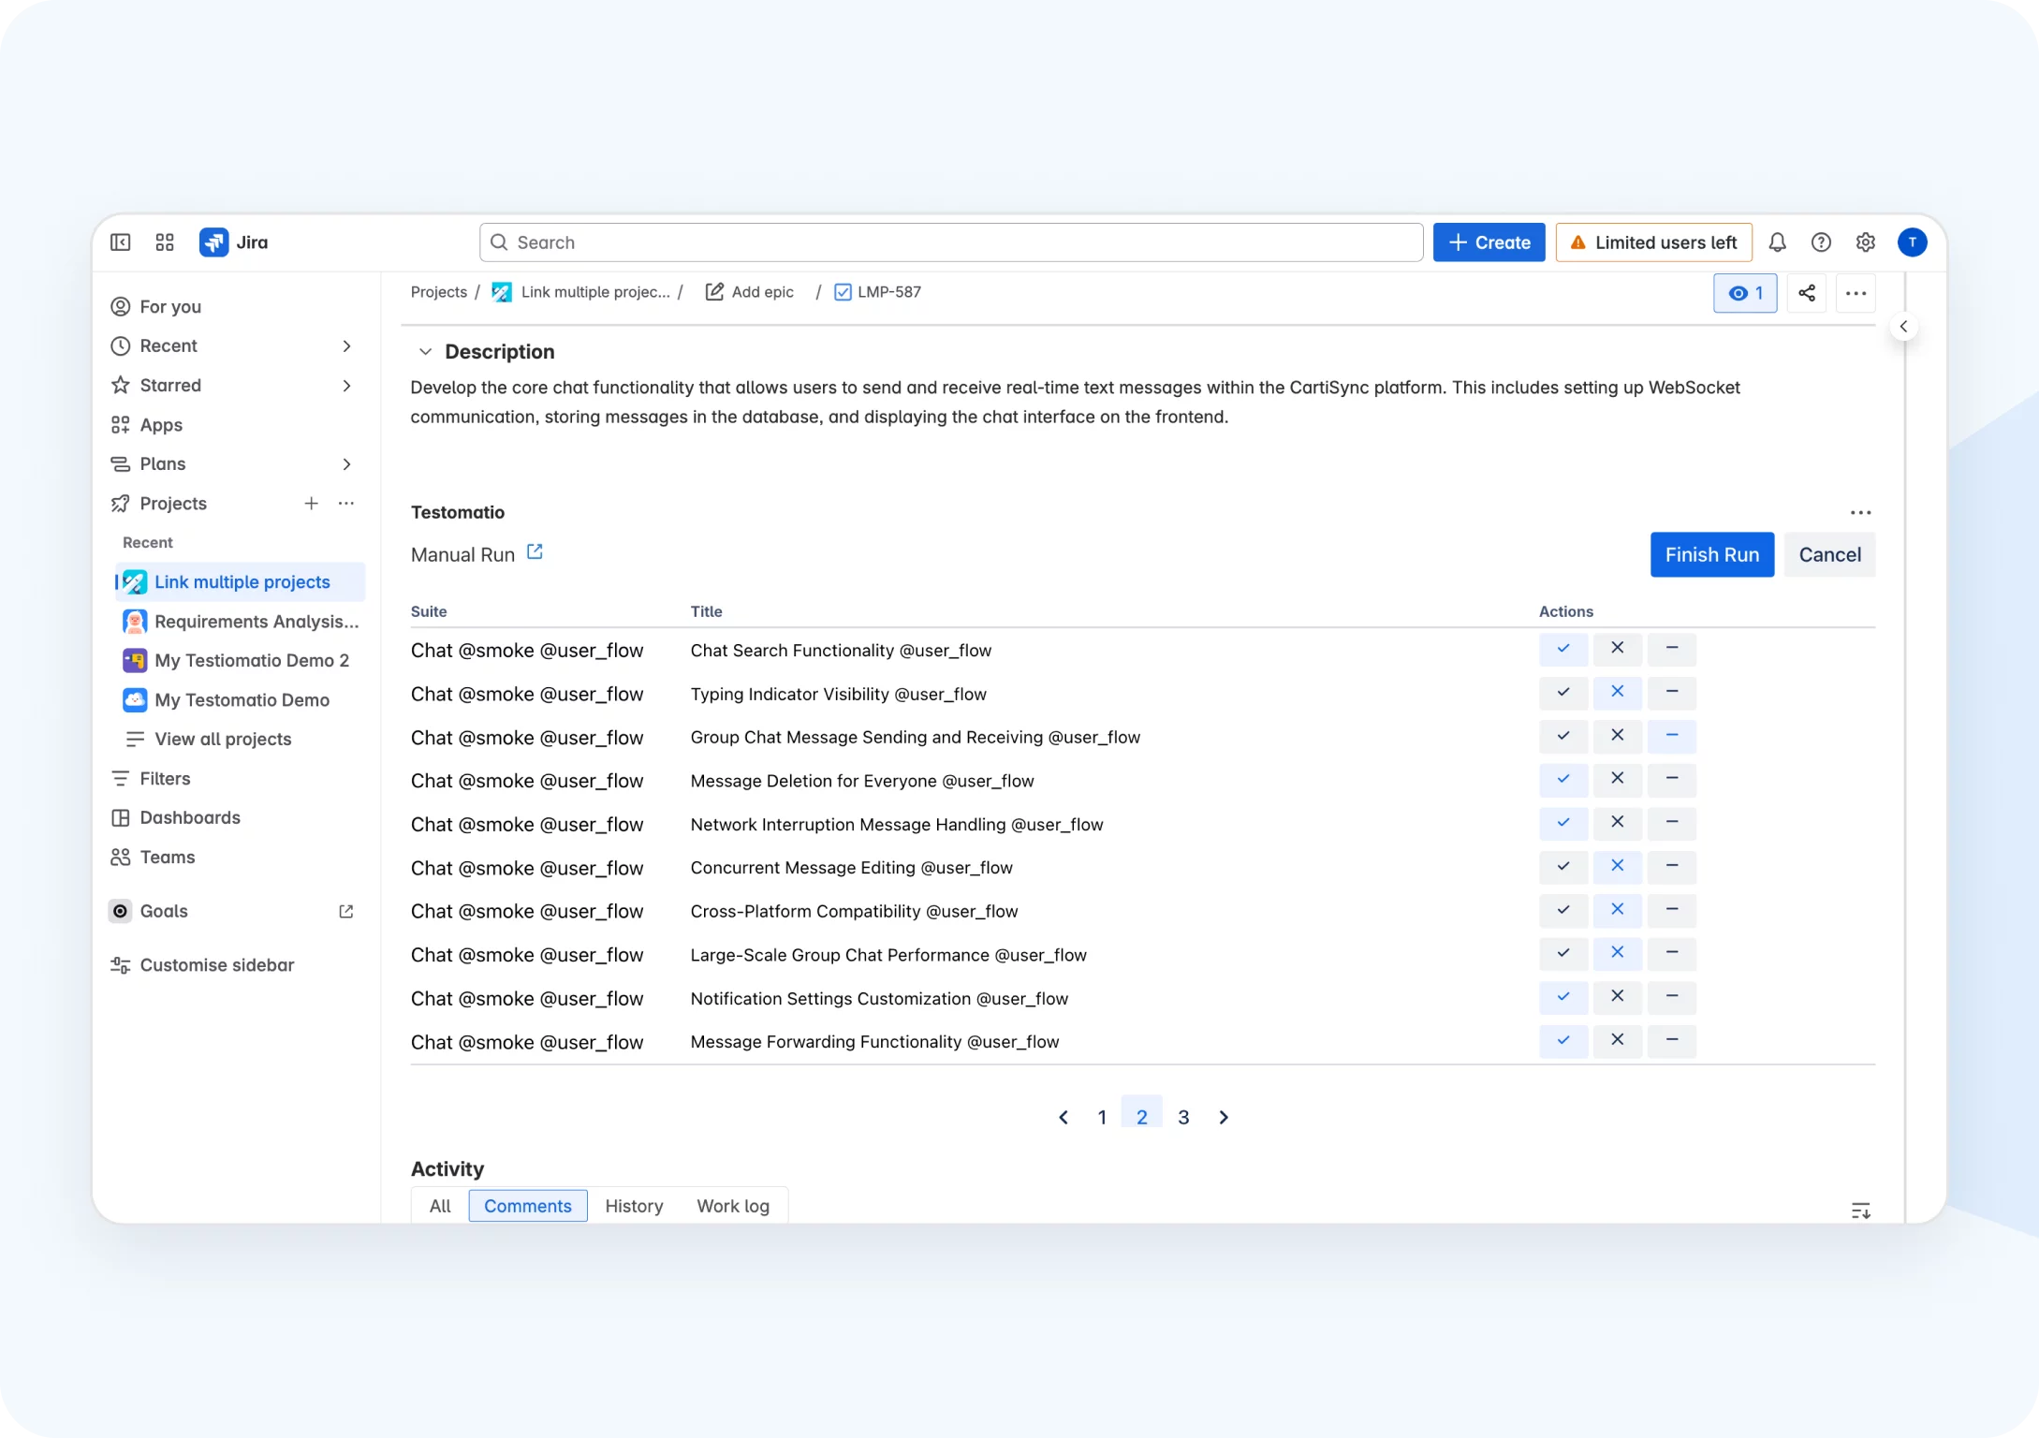Switch to the History activity tab

coord(634,1206)
